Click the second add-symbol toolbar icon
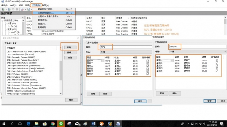227x127 pixels. pyautogui.click(x=9, y=9)
